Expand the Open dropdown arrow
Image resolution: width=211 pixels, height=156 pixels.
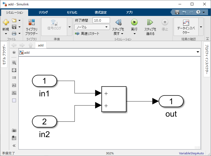[20, 21]
